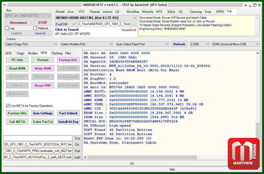
Task: Click the horizontal scrollbar of the log
Action: [142, 157]
